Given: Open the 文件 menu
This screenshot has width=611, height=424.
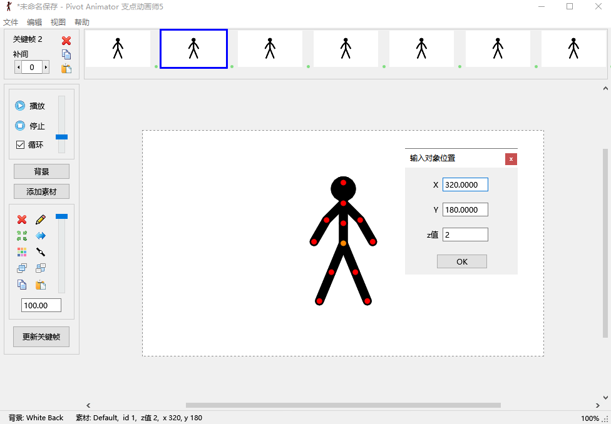Looking at the screenshot, I should [11, 21].
